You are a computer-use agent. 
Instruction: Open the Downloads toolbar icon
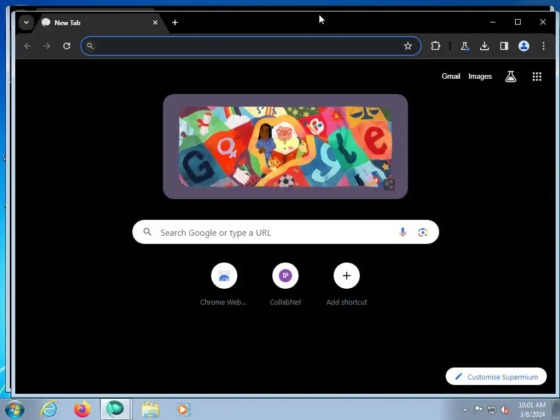[x=485, y=46]
